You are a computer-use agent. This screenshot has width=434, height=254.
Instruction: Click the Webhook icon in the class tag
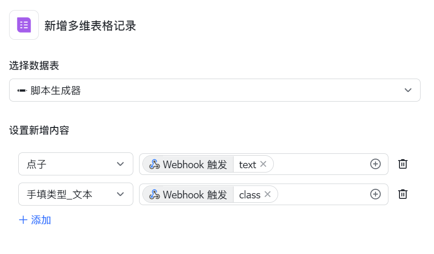pyautogui.click(x=154, y=195)
